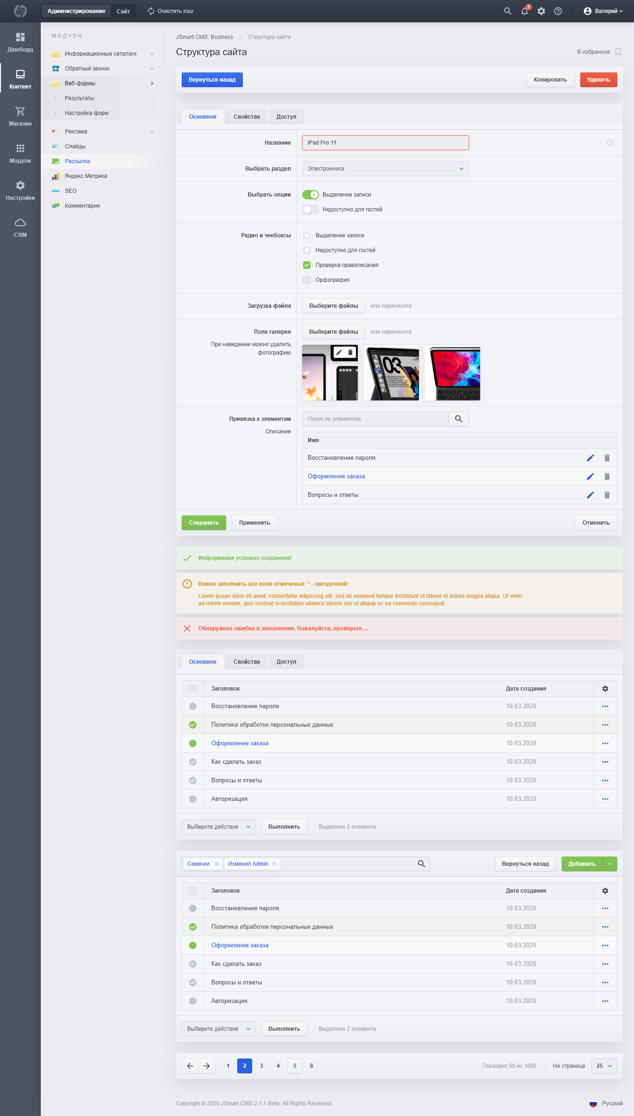Viewport: 634px width, 1116px height.
Task: Toggle the Недоступно для гостей switch
Action: pos(310,209)
